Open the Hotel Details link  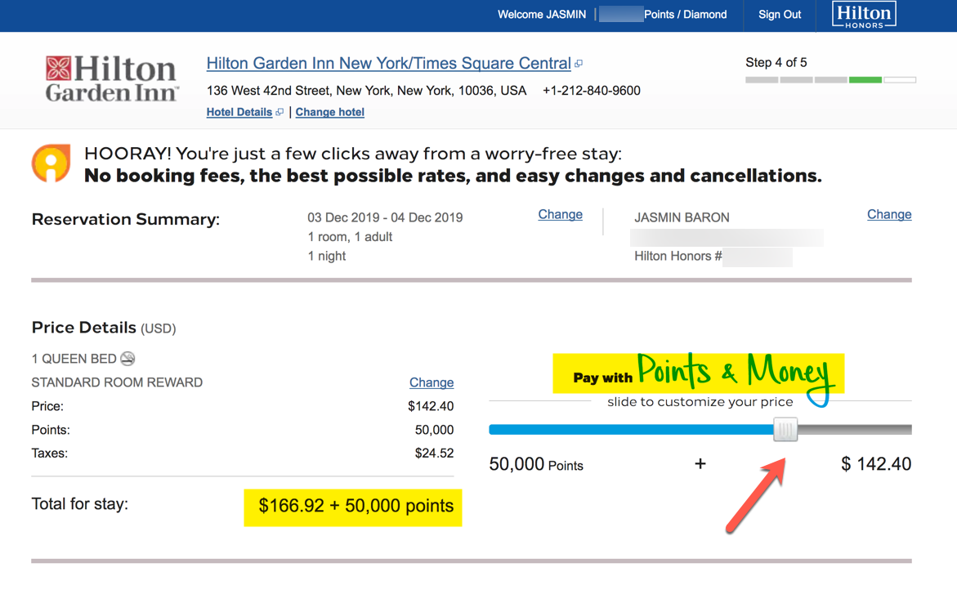(x=239, y=112)
